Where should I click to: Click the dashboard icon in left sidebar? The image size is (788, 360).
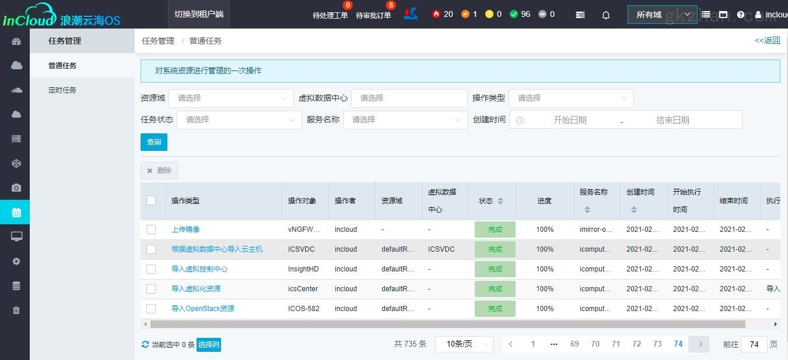pyautogui.click(x=16, y=41)
